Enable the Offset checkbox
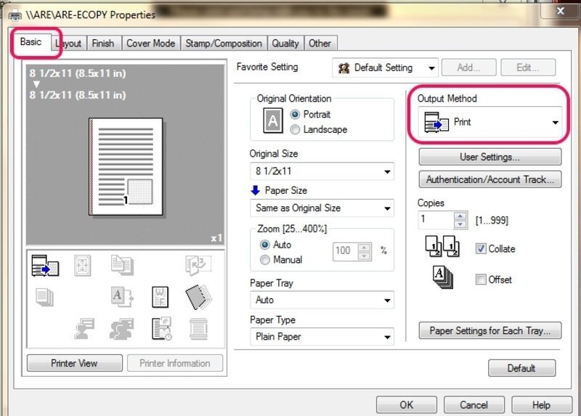The width and height of the screenshot is (581, 416). point(481,280)
